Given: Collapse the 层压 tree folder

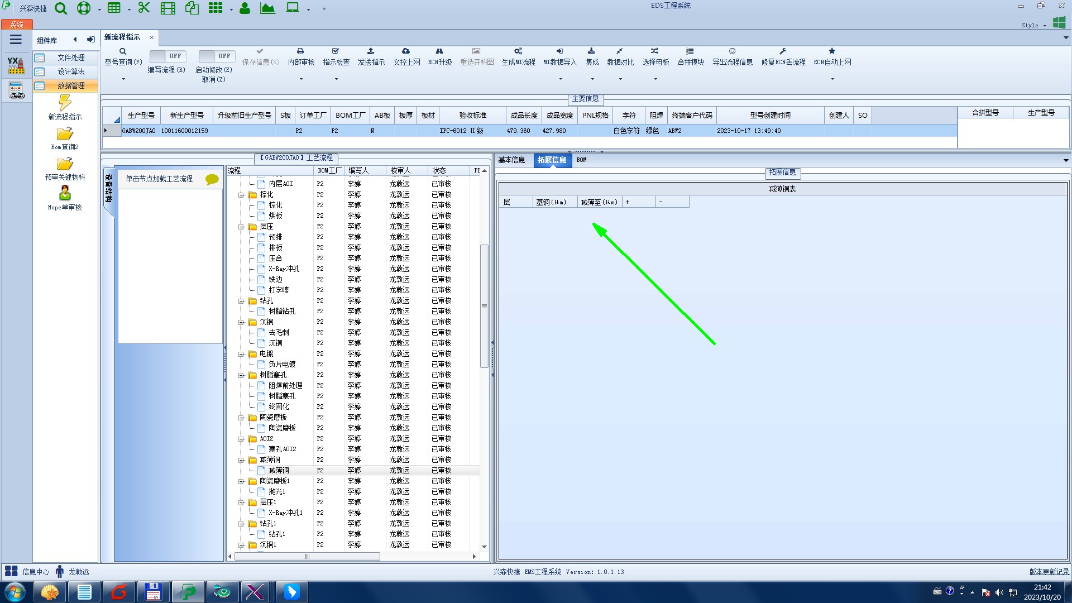Looking at the screenshot, I should tap(242, 227).
